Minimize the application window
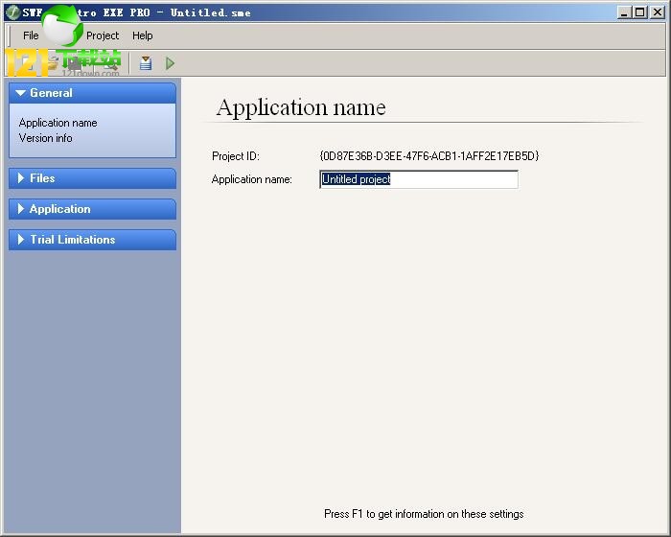Screen dimensions: 671x537 (x=624, y=12)
